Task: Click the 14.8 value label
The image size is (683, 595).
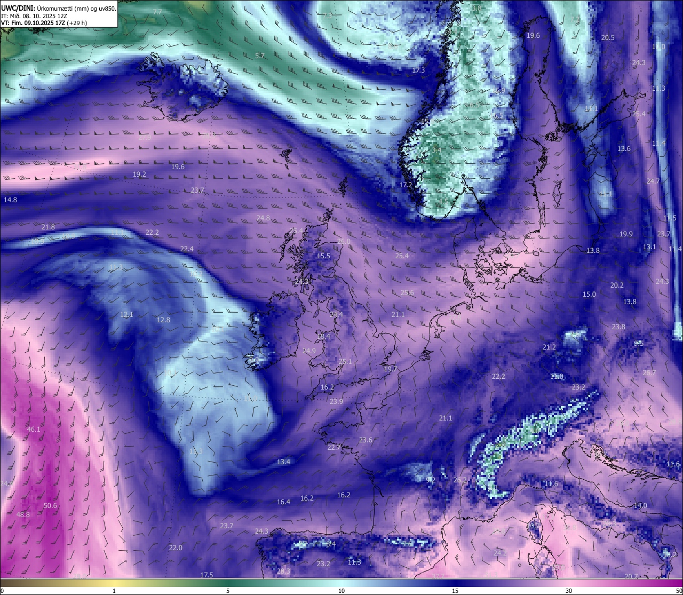Action: [10, 200]
